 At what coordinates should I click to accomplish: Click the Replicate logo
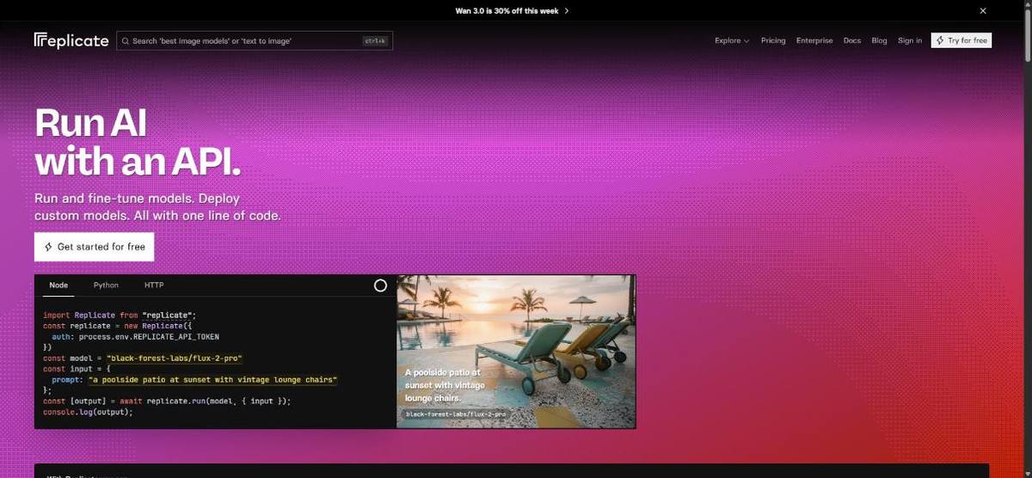pos(71,40)
